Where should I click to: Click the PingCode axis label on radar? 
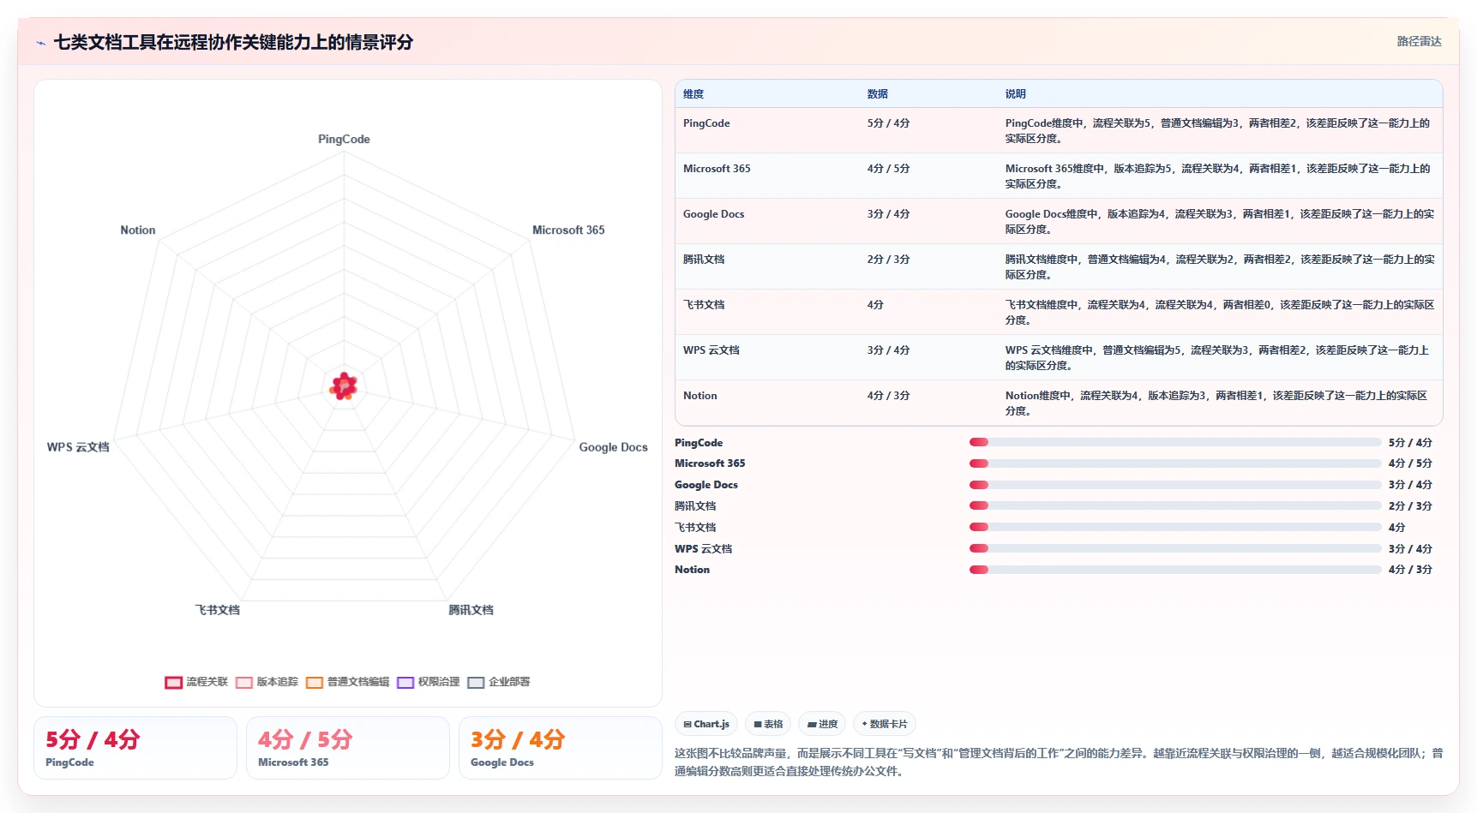[x=344, y=140]
